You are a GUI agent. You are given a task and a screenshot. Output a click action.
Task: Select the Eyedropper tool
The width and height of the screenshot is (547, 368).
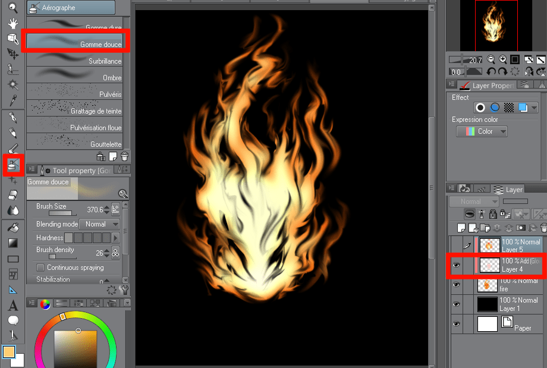coord(13,100)
